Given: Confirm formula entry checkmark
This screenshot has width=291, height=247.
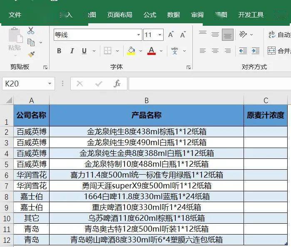Looking at the screenshot, I should [x=99, y=84].
